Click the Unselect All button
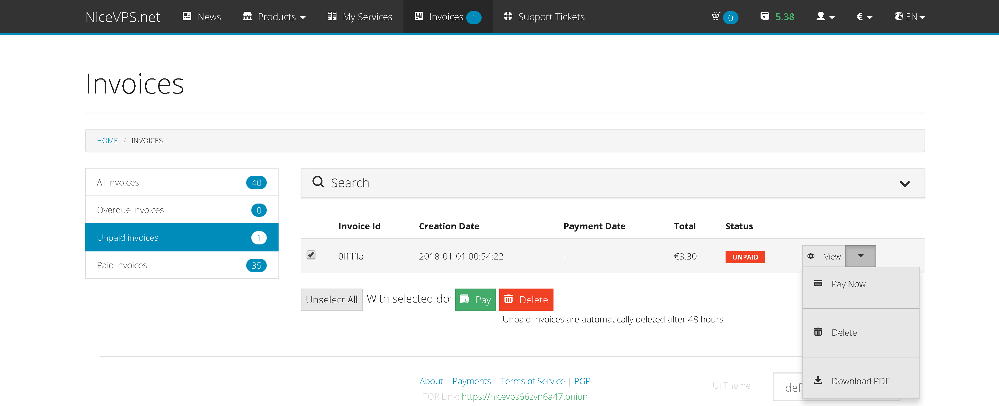 (x=331, y=300)
